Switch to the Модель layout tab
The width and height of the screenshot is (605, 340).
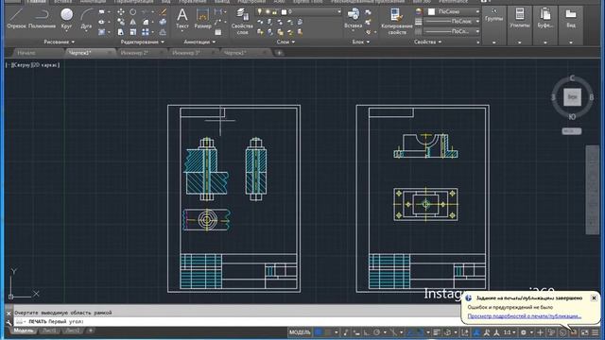click(24, 331)
